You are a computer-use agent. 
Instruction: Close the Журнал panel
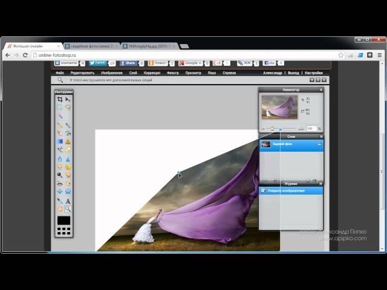320,184
